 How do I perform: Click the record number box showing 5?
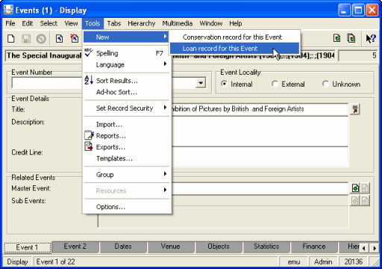click(x=358, y=55)
